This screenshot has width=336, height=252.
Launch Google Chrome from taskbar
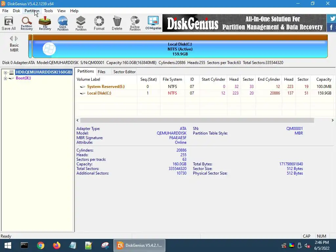pos(40,245)
